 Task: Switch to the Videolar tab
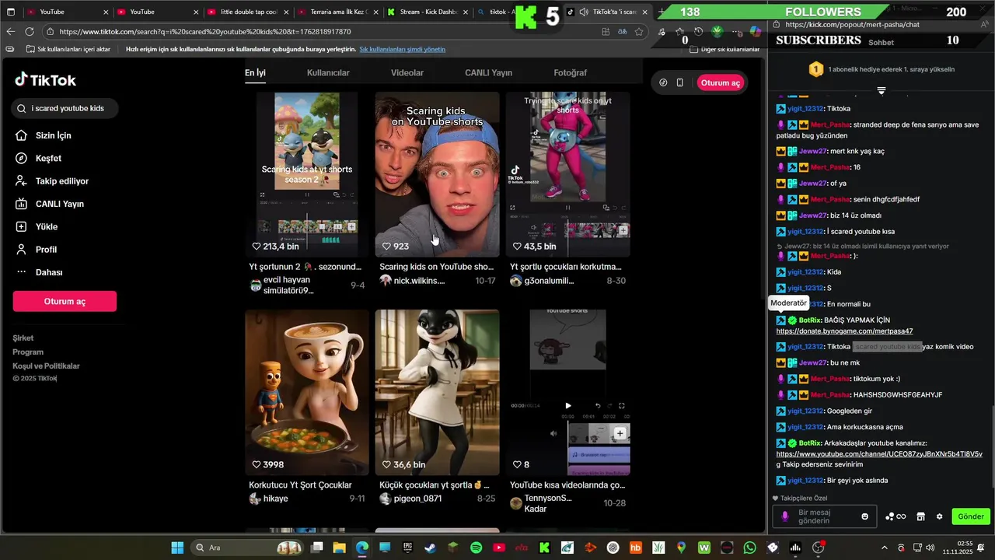coord(407,72)
